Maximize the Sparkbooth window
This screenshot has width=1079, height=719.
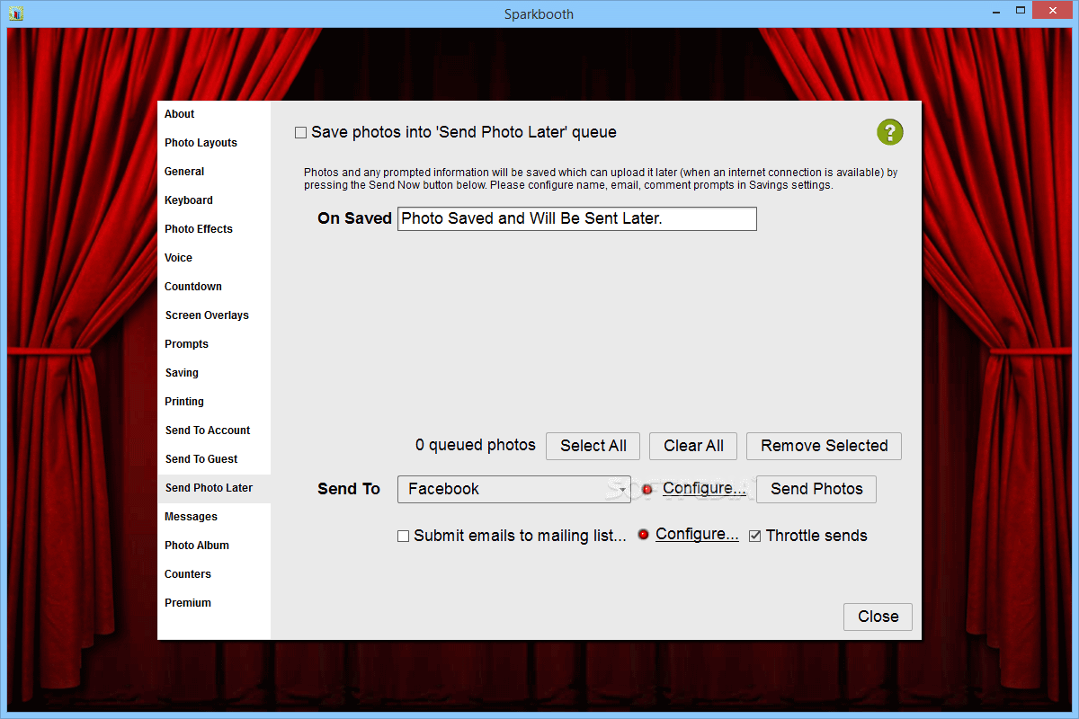[x=1020, y=12]
